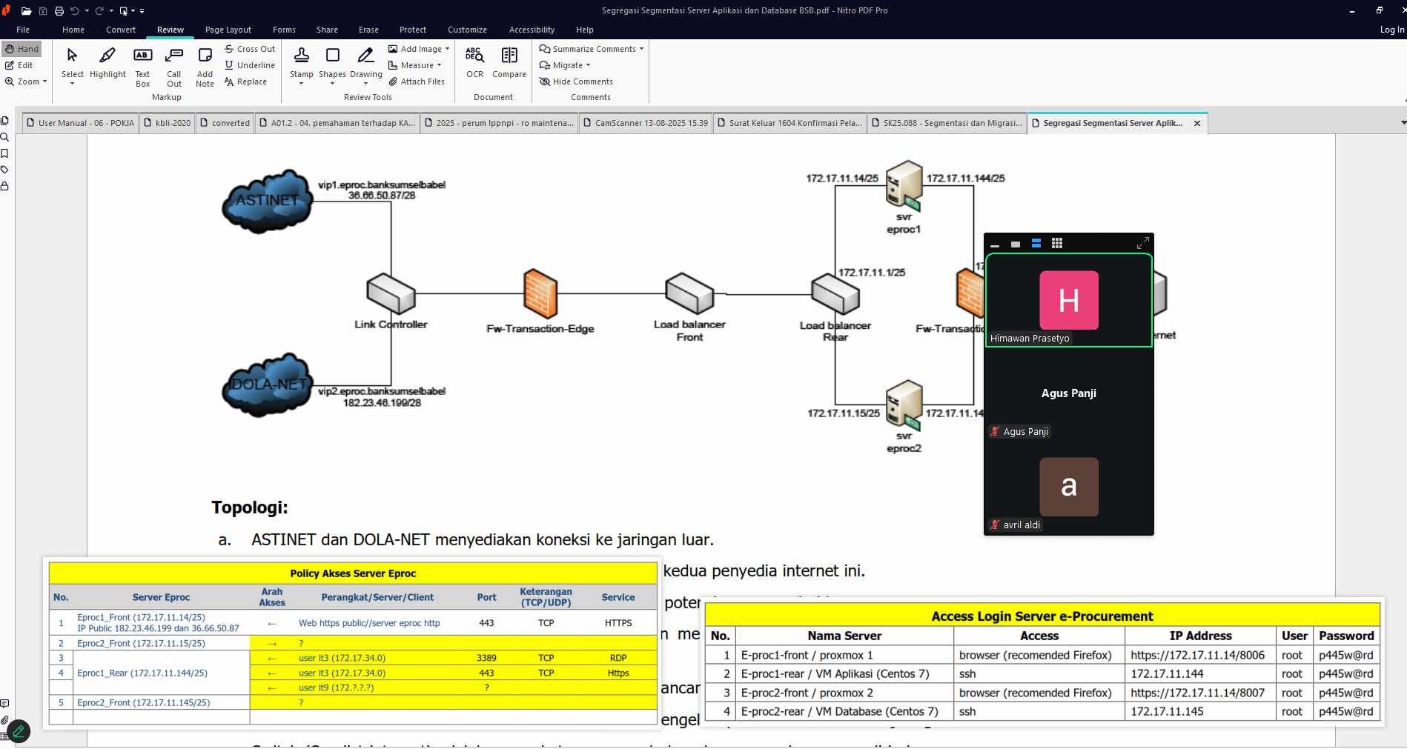1407x749 pixels.
Task: Toggle the Hand tool mode
Action: [21, 49]
